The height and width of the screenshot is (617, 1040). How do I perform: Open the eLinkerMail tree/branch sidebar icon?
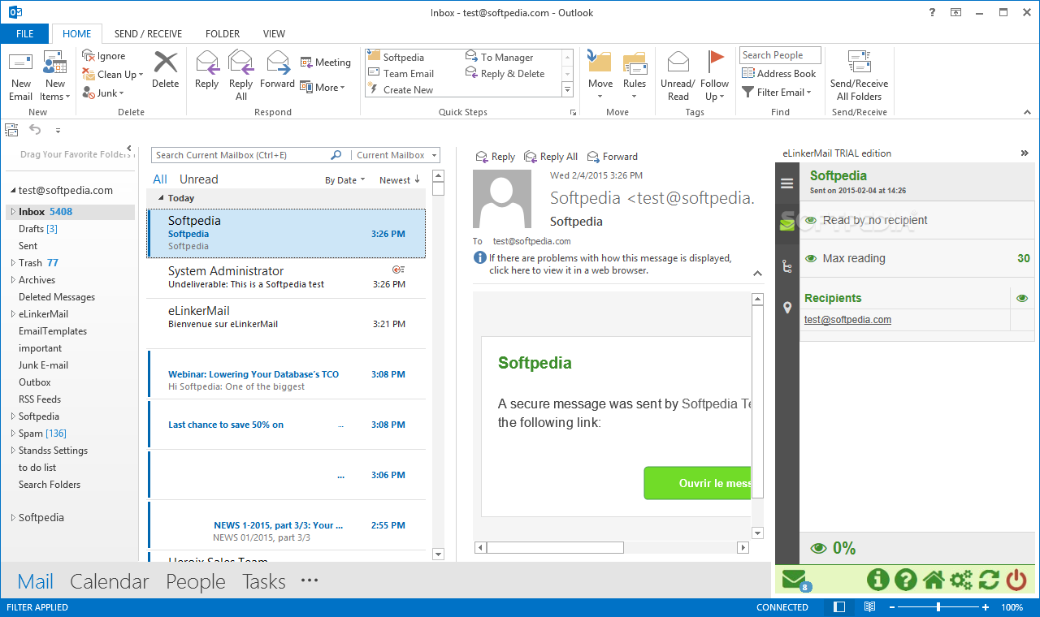[x=786, y=265]
